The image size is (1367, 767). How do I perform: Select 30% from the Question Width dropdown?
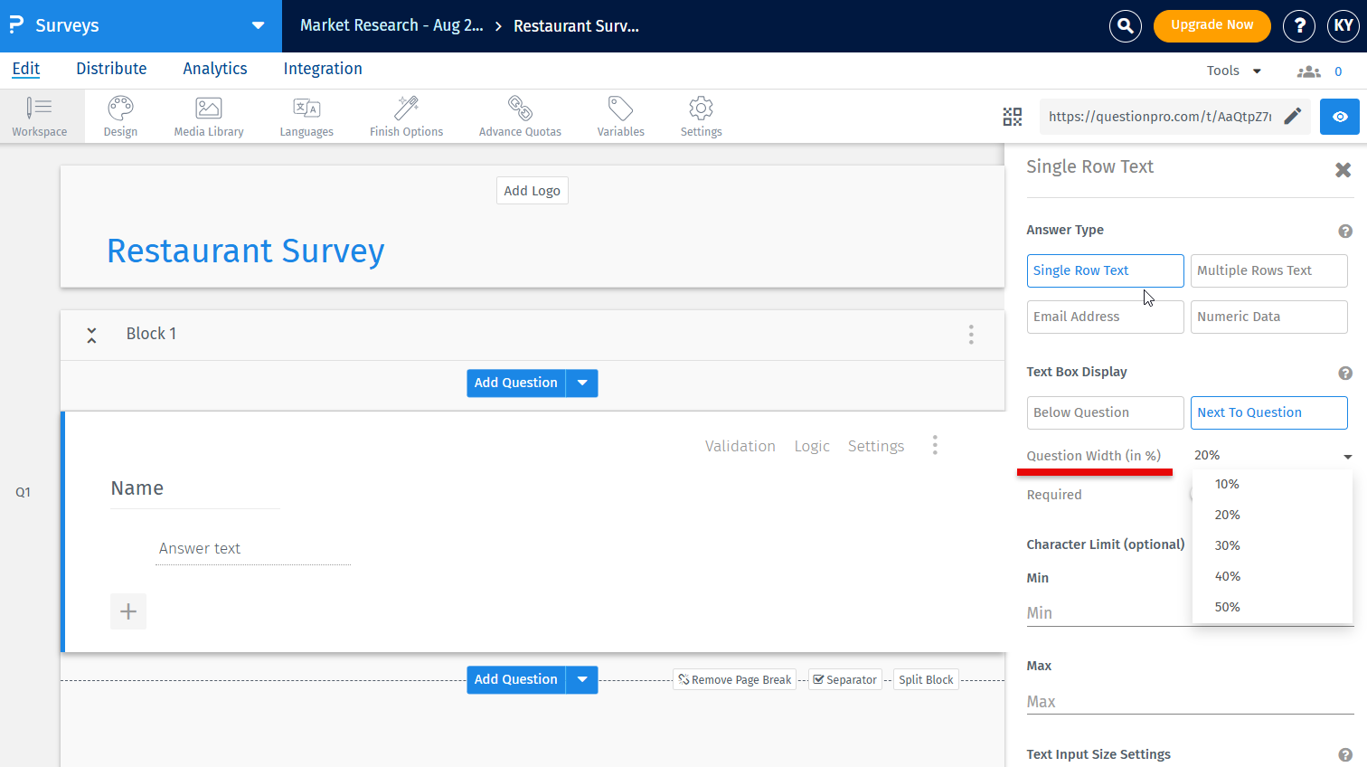[x=1227, y=544]
